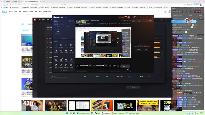
Task: Toggle the 名称 header select-all checkbox
Action: [x=48, y=38]
